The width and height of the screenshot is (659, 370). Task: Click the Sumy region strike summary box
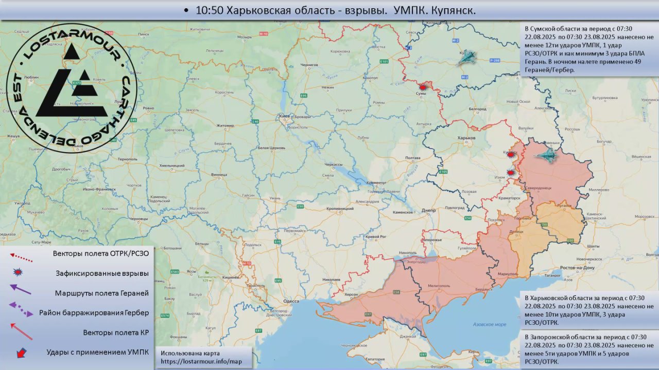[x=589, y=49]
